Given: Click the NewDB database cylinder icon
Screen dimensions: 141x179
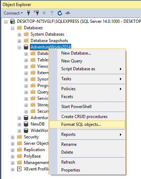Looking at the screenshot, I should (26, 124).
